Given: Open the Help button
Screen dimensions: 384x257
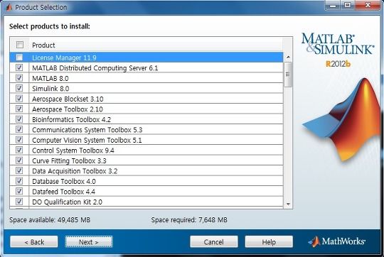Looking at the screenshot, I should (x=269, y=242).
